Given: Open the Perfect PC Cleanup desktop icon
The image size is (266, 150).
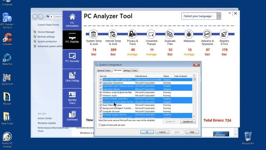Looking at the screenshot, I should pyautogui.click(x=7, y=140).
